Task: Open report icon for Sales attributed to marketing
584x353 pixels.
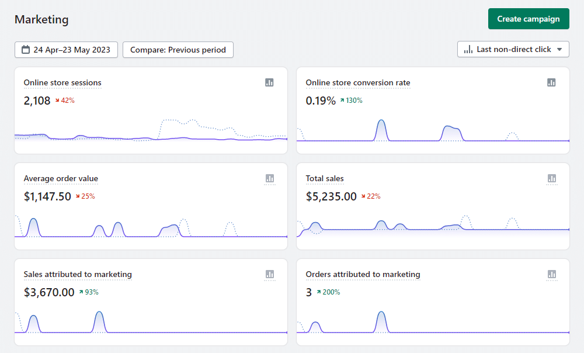Action: [269, 274]
